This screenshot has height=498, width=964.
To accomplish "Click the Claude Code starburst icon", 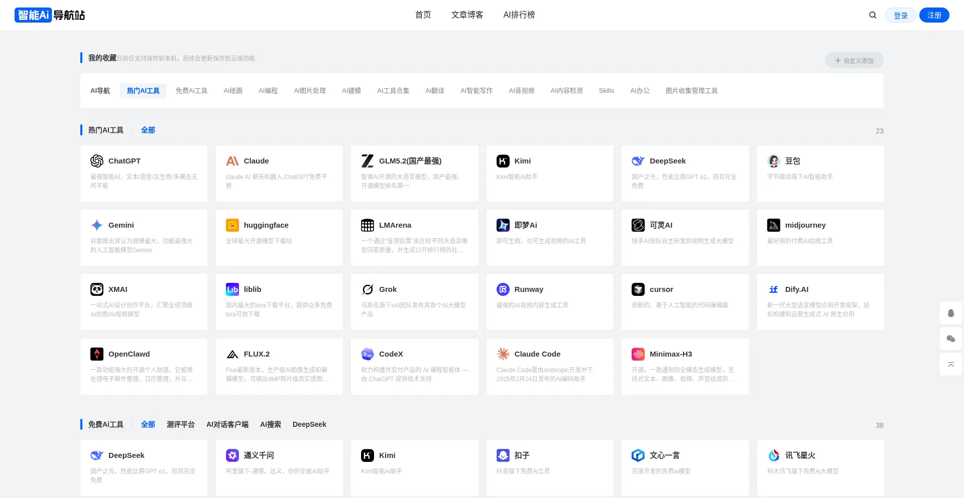I will 503,354.
